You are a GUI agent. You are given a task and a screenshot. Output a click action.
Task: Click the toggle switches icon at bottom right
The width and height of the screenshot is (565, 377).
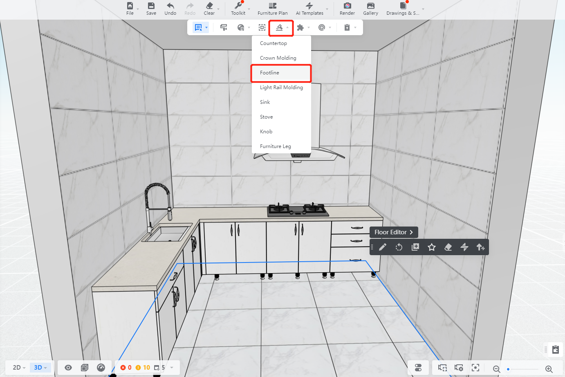[418, 368]
